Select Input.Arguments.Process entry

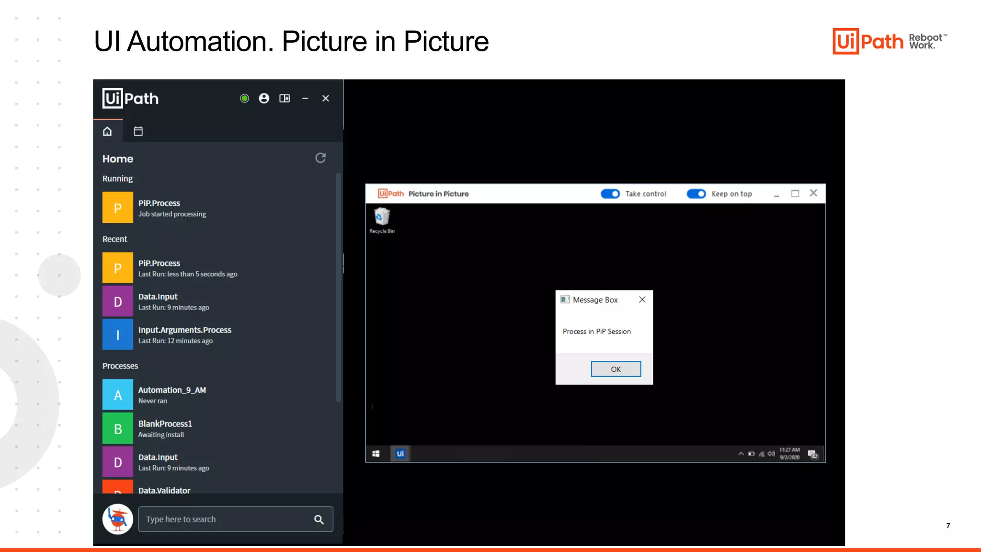[218, 335]
